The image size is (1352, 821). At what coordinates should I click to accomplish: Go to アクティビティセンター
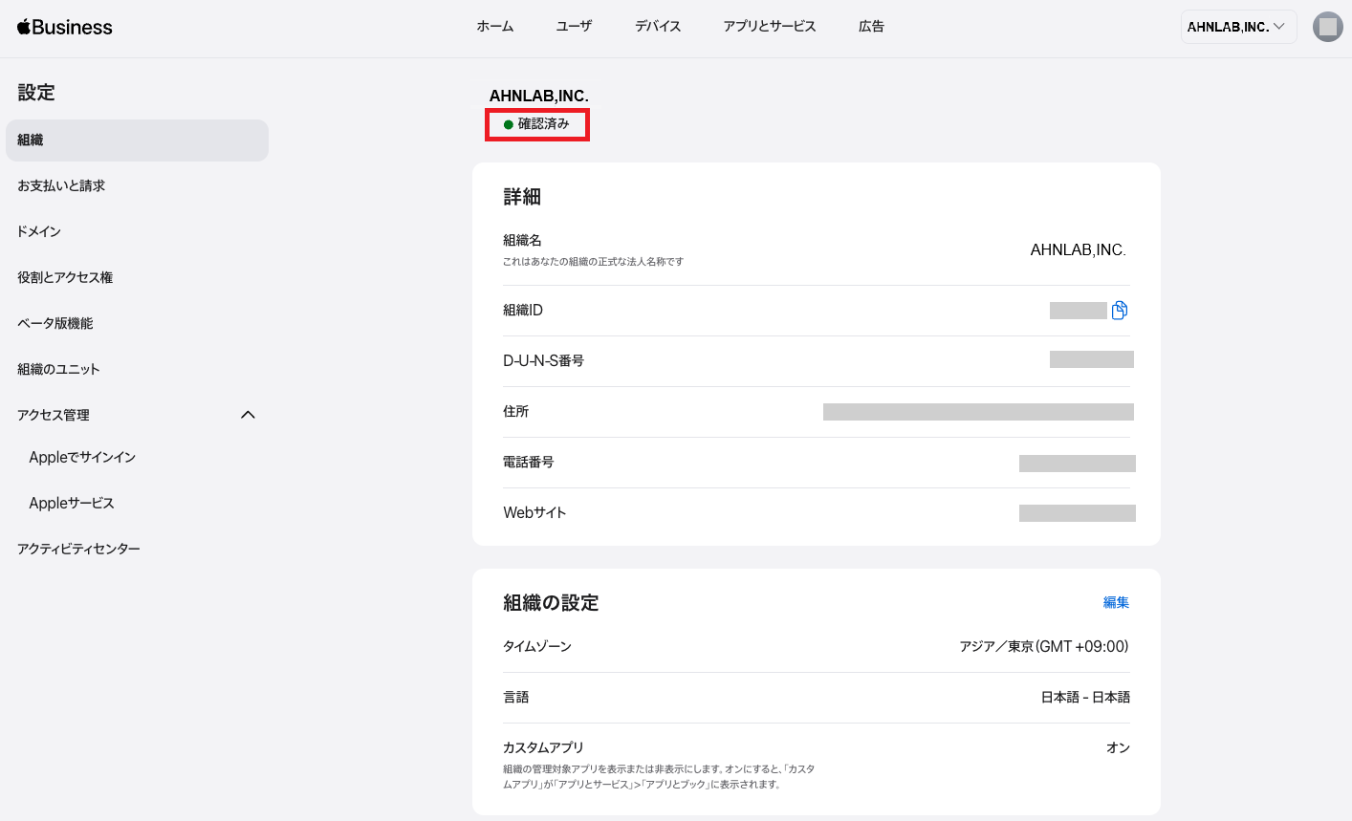click(78, 549)
